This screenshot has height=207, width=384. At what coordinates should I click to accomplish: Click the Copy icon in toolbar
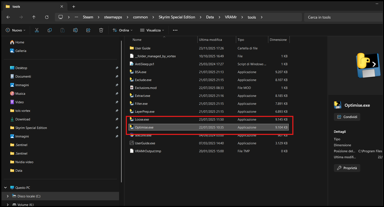point(50,30)
